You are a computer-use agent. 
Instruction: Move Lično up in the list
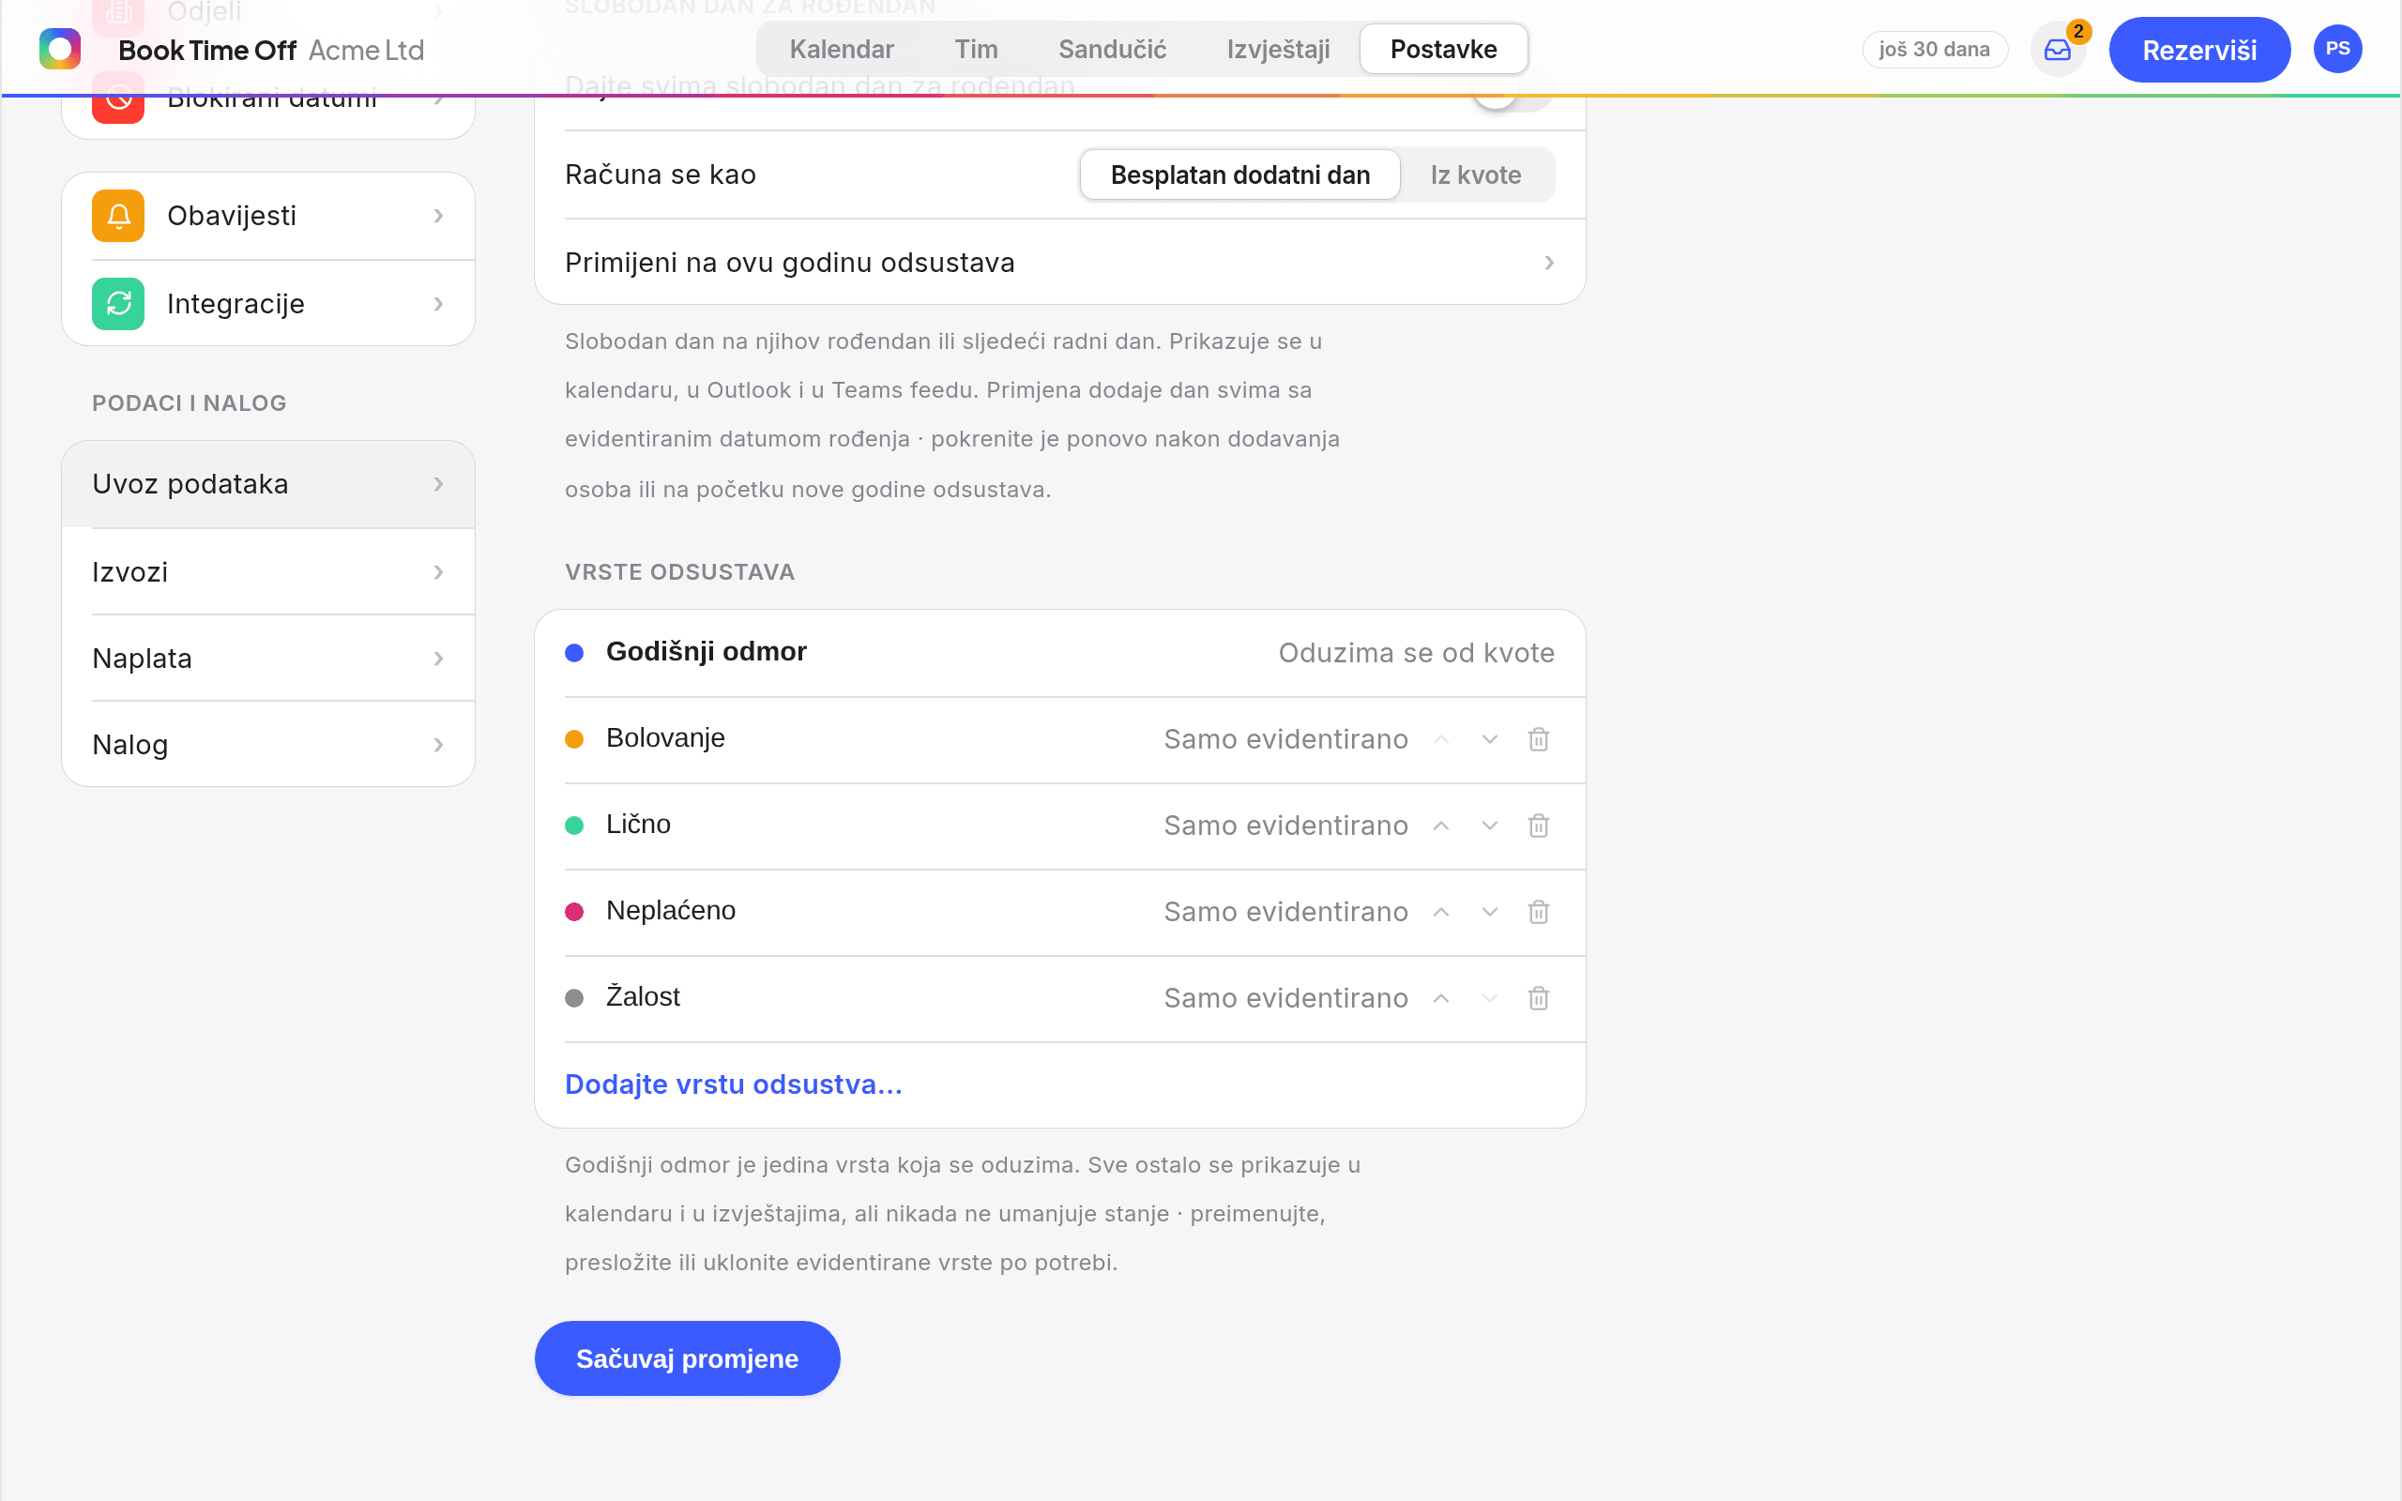coord(1441,826)
